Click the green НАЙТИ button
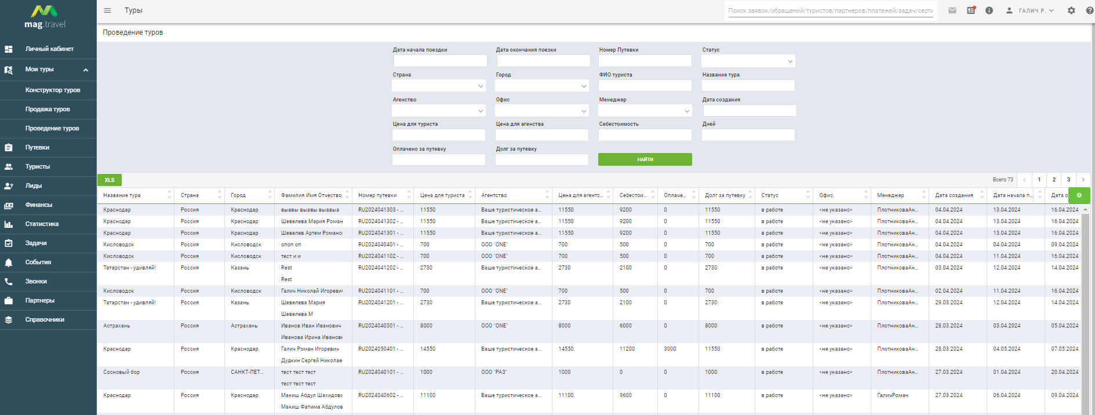The image size is (1095, 415). pos(645,159)
